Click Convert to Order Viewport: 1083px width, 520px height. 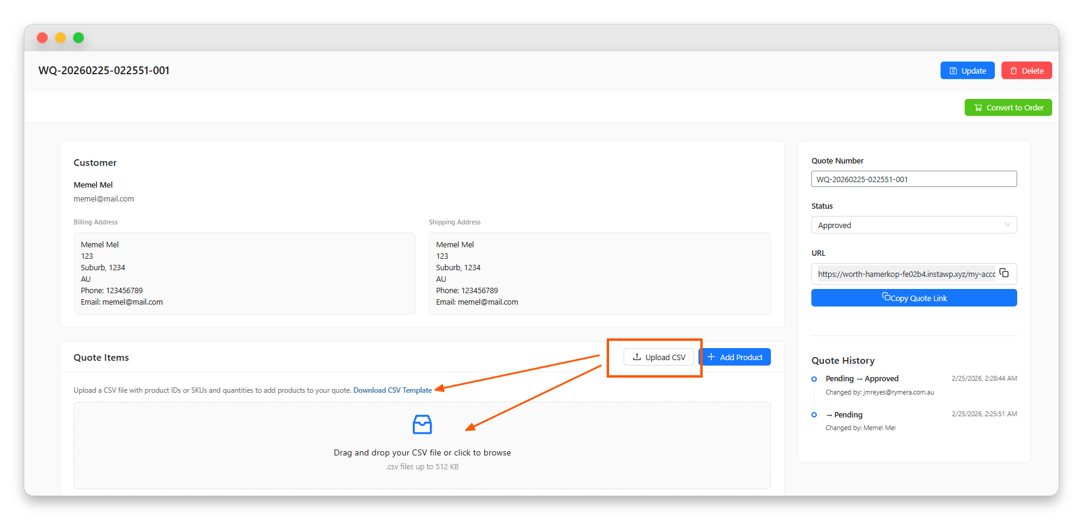point(1008,108)
